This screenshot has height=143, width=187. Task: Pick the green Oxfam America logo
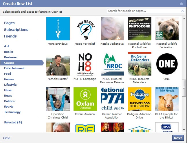(x=85, y=99)
